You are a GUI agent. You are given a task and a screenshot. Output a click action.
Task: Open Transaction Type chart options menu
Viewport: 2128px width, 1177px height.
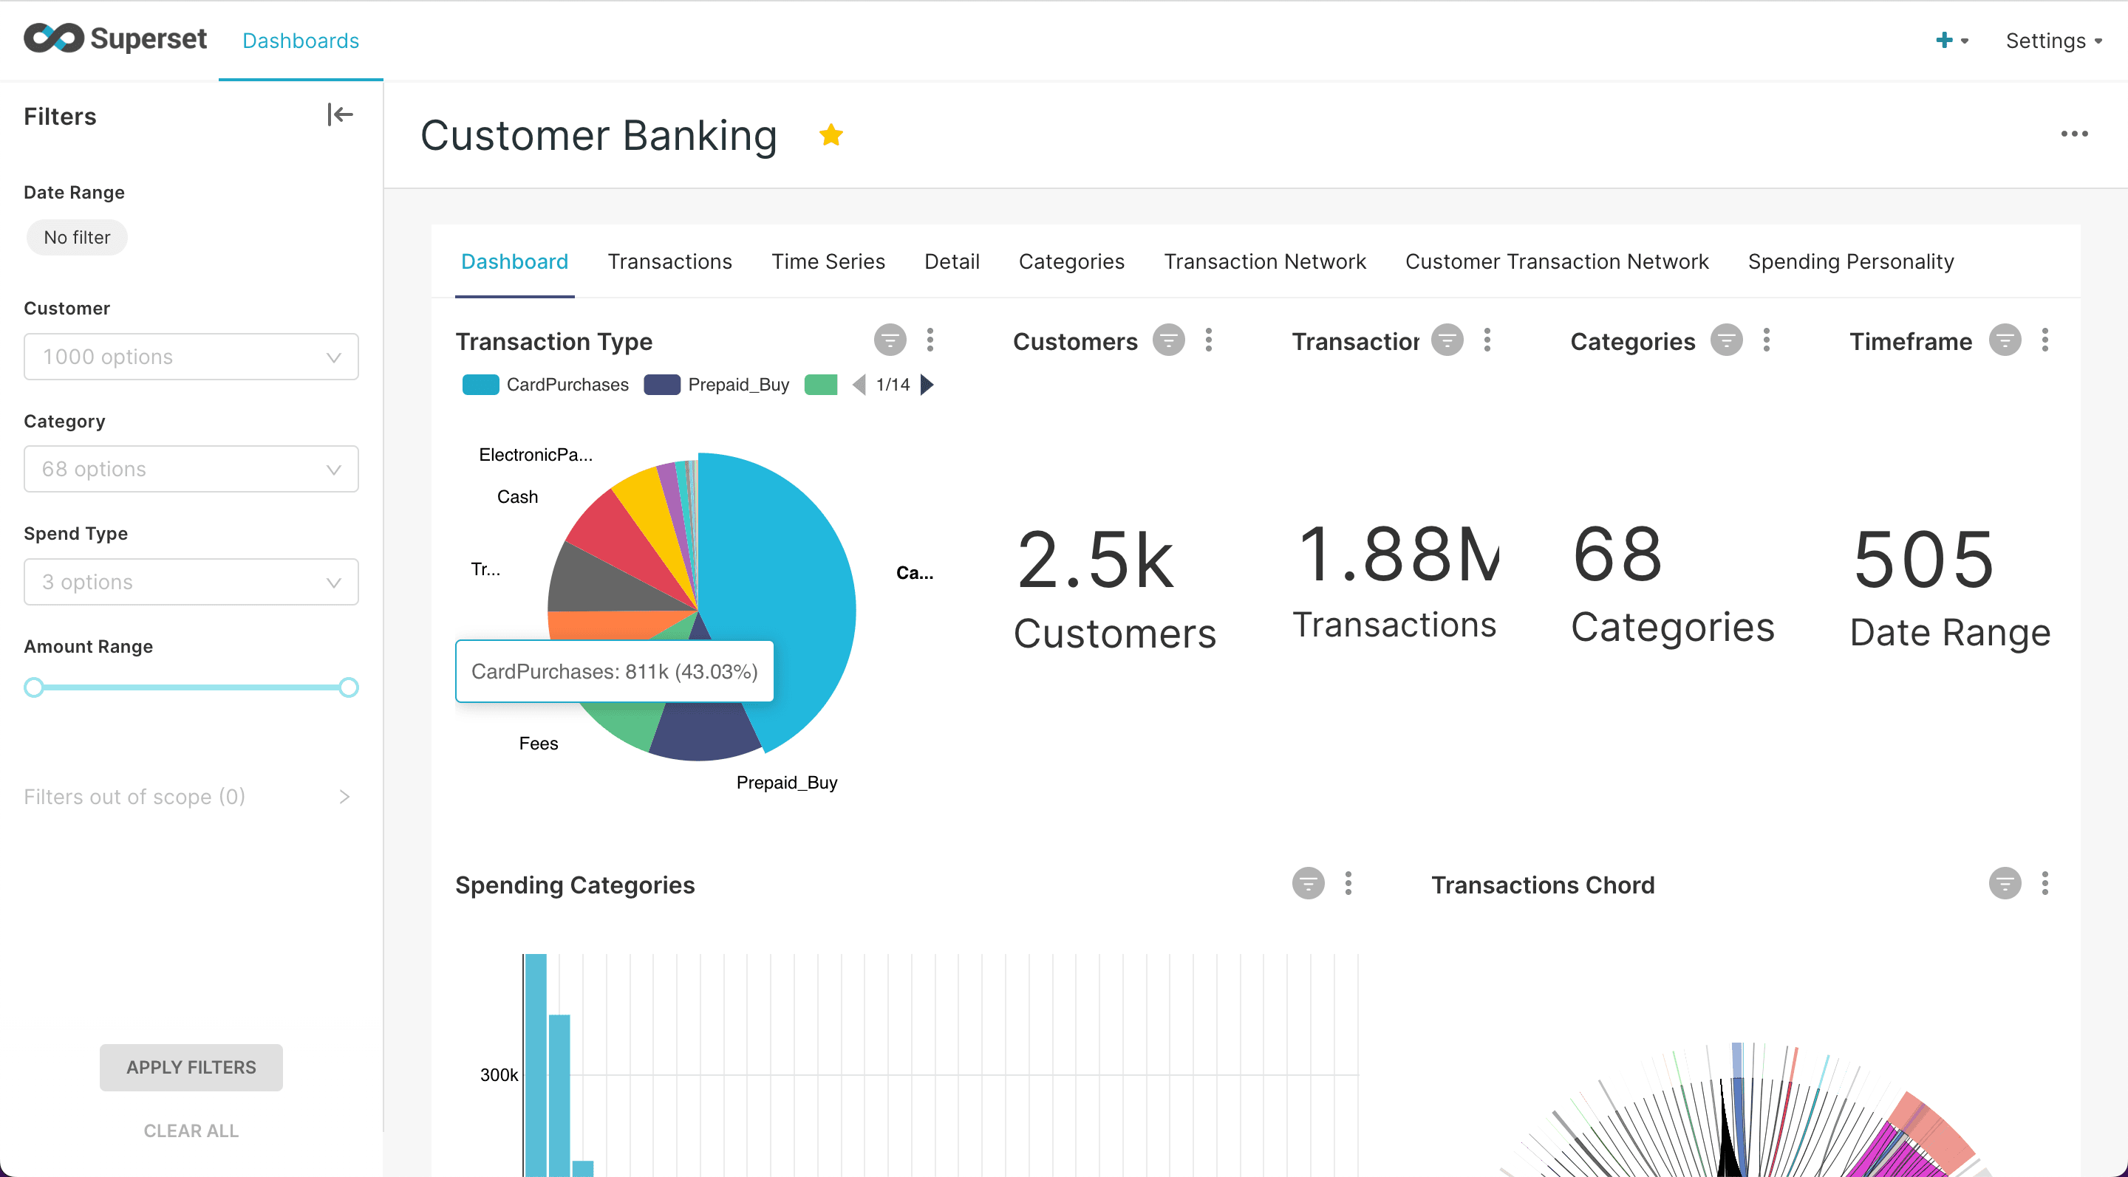point(930,340)
